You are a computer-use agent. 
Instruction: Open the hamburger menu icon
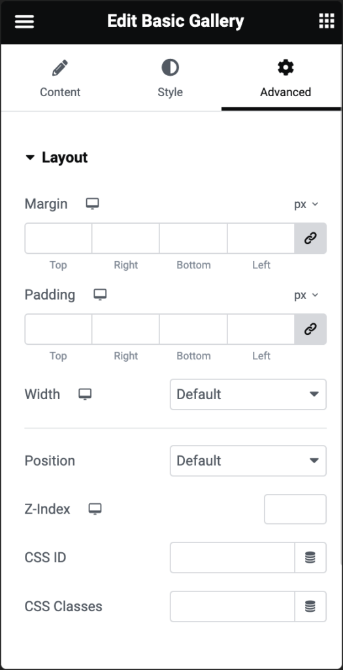point(24,22)
